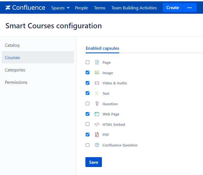This screenshot has width=203, height=175.
Task: Expand the Spaces dropdown menu
Action: pos(60,8)
